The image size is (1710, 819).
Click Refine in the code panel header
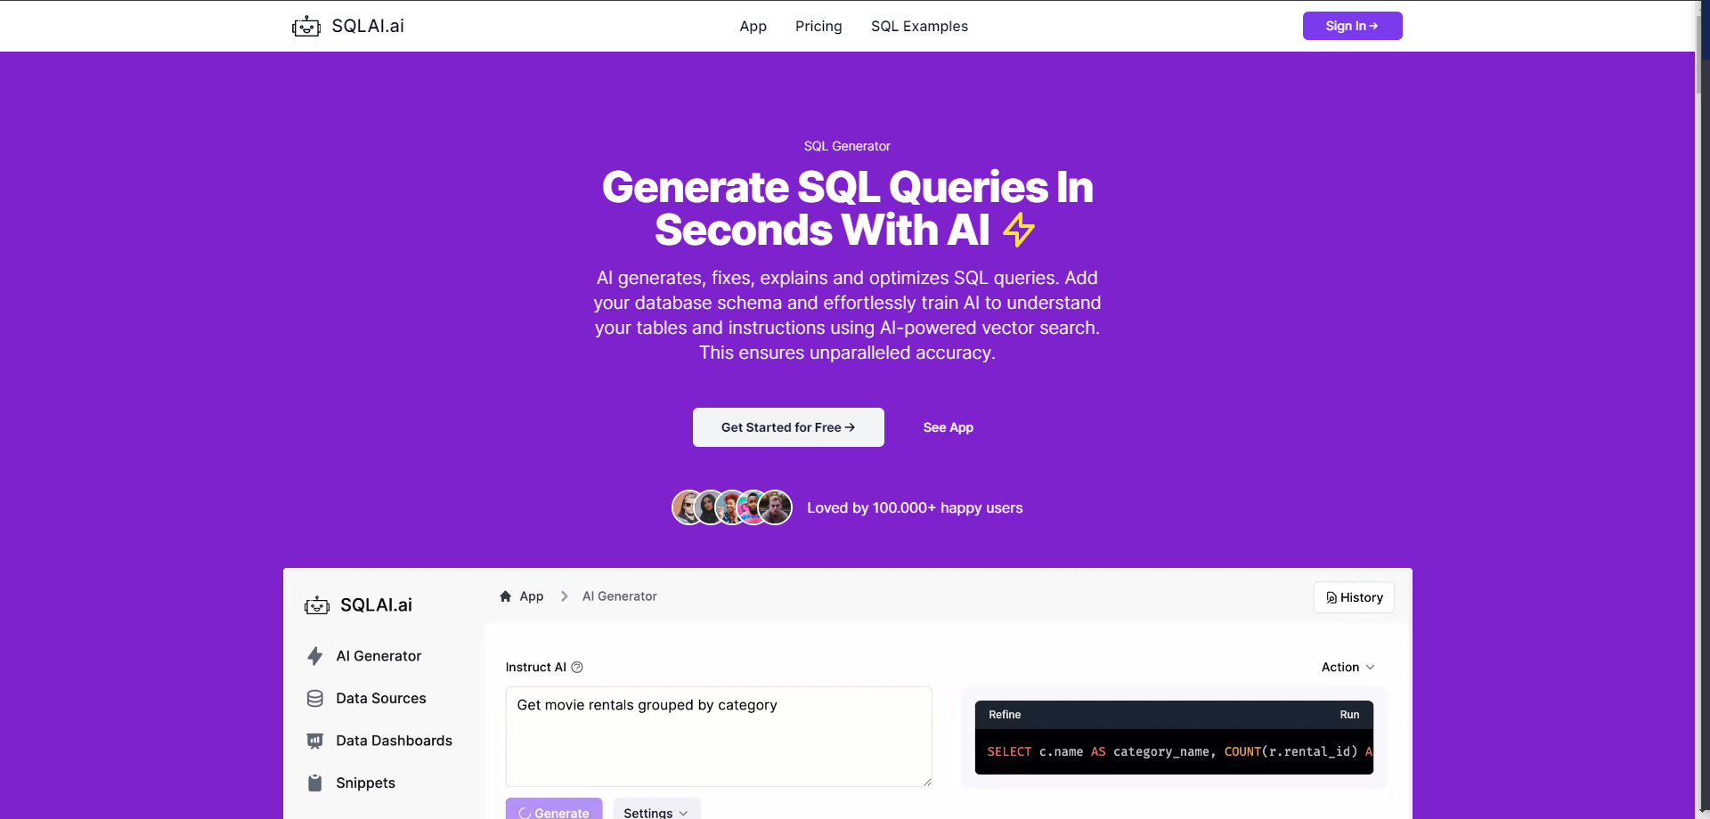click(x=1005, y=715)
